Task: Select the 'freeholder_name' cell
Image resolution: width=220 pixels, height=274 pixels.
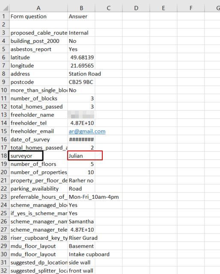Action: coord(39,115)
